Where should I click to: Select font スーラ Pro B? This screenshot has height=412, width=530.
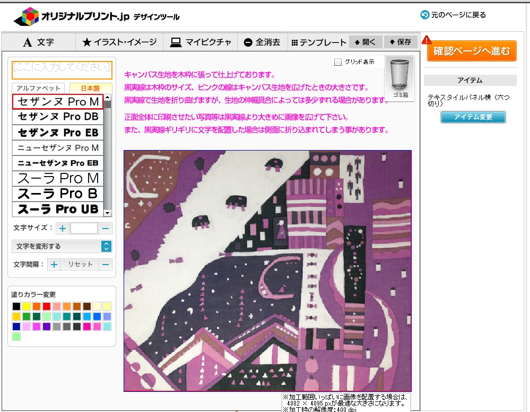tap(58, 194)
